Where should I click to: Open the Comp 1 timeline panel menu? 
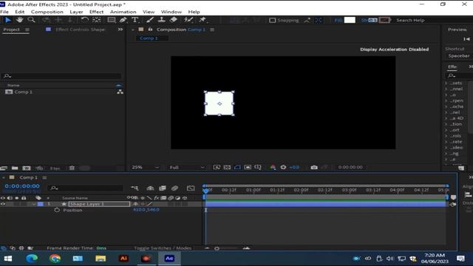tap(44, 177)
